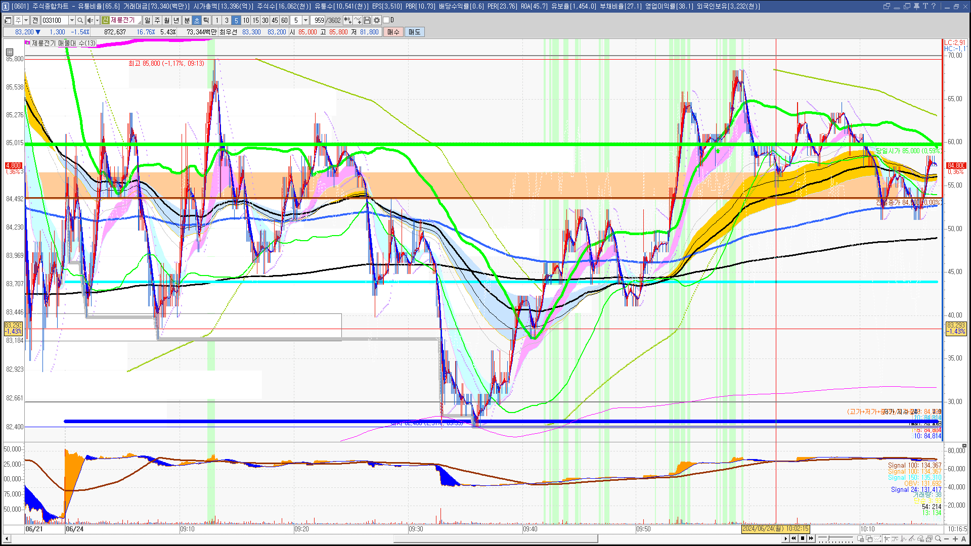The height and width of the screenshot is (546, 971).
Task: Click the 매도 sell button
Action: [415, 32]
